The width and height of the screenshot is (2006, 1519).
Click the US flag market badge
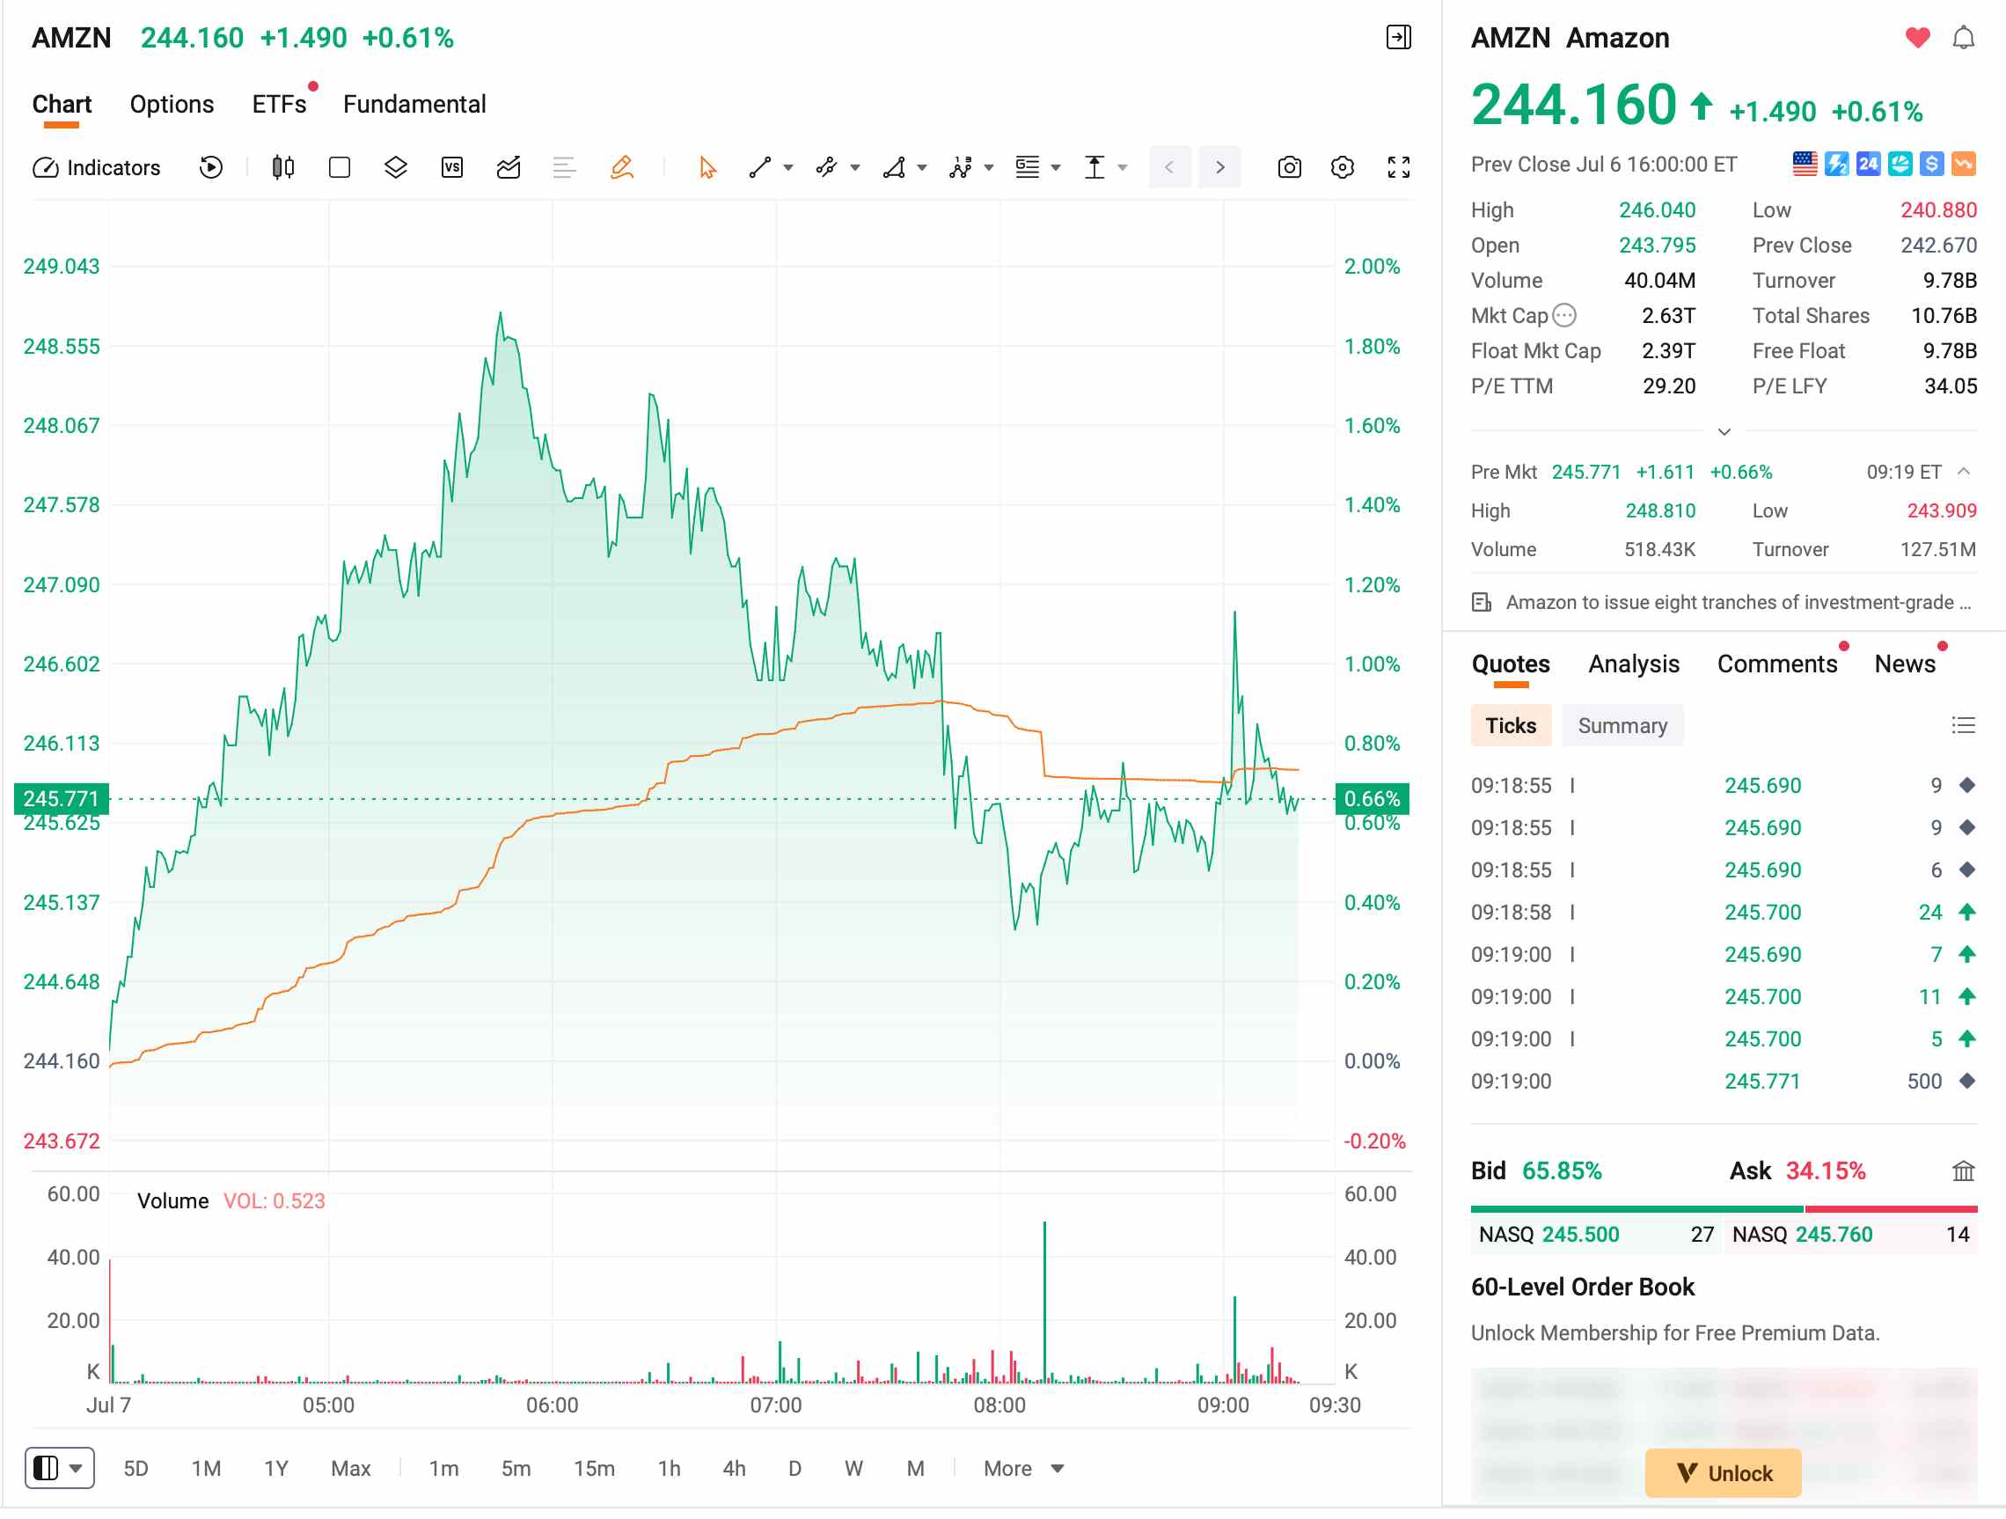1805,165
